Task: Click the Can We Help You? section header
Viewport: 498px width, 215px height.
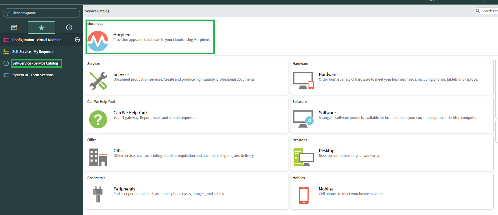Action: [x=101, y=102]
